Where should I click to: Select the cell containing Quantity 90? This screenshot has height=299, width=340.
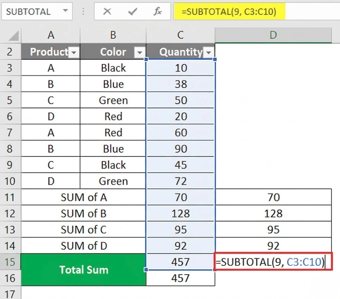tap(181, 149)
